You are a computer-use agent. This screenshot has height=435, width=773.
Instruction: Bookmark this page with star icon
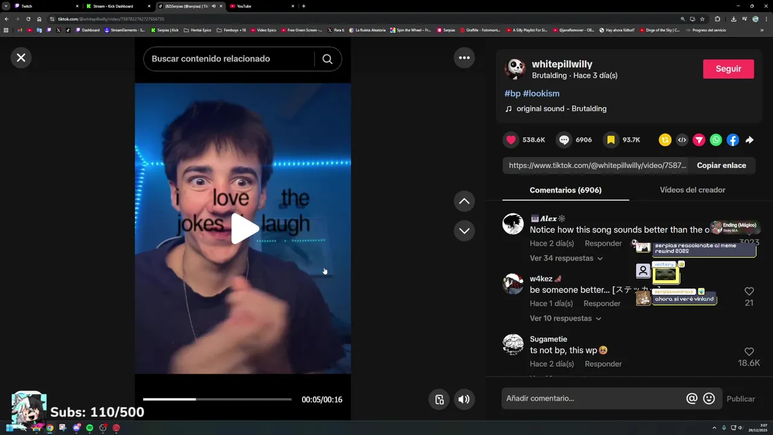coord(702,19)
